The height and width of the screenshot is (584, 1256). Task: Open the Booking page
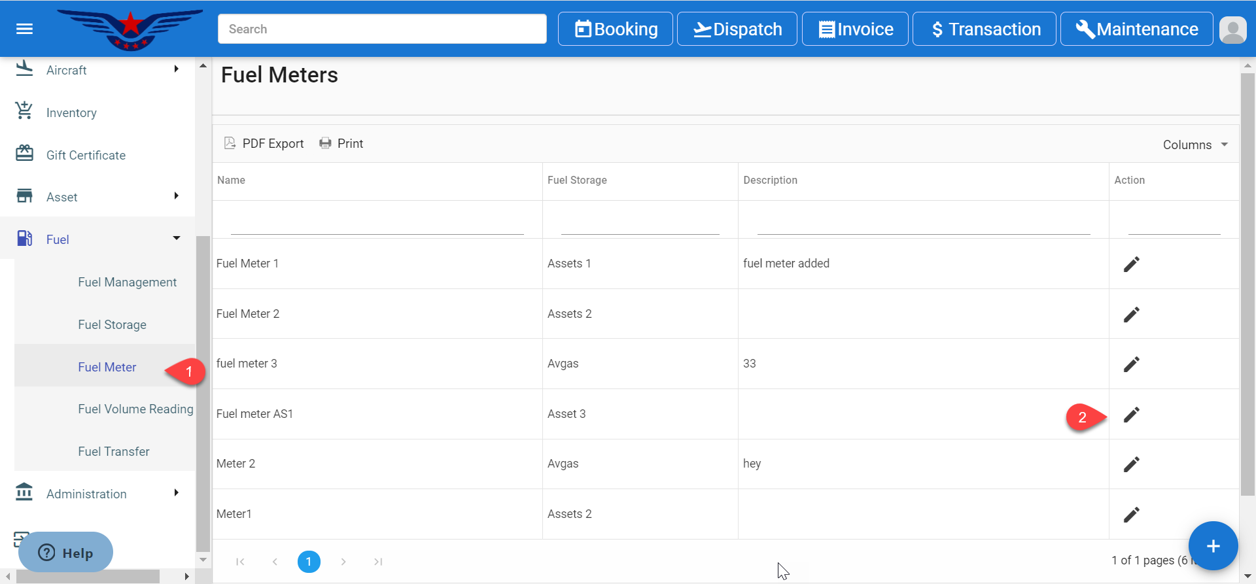[615, 29]
